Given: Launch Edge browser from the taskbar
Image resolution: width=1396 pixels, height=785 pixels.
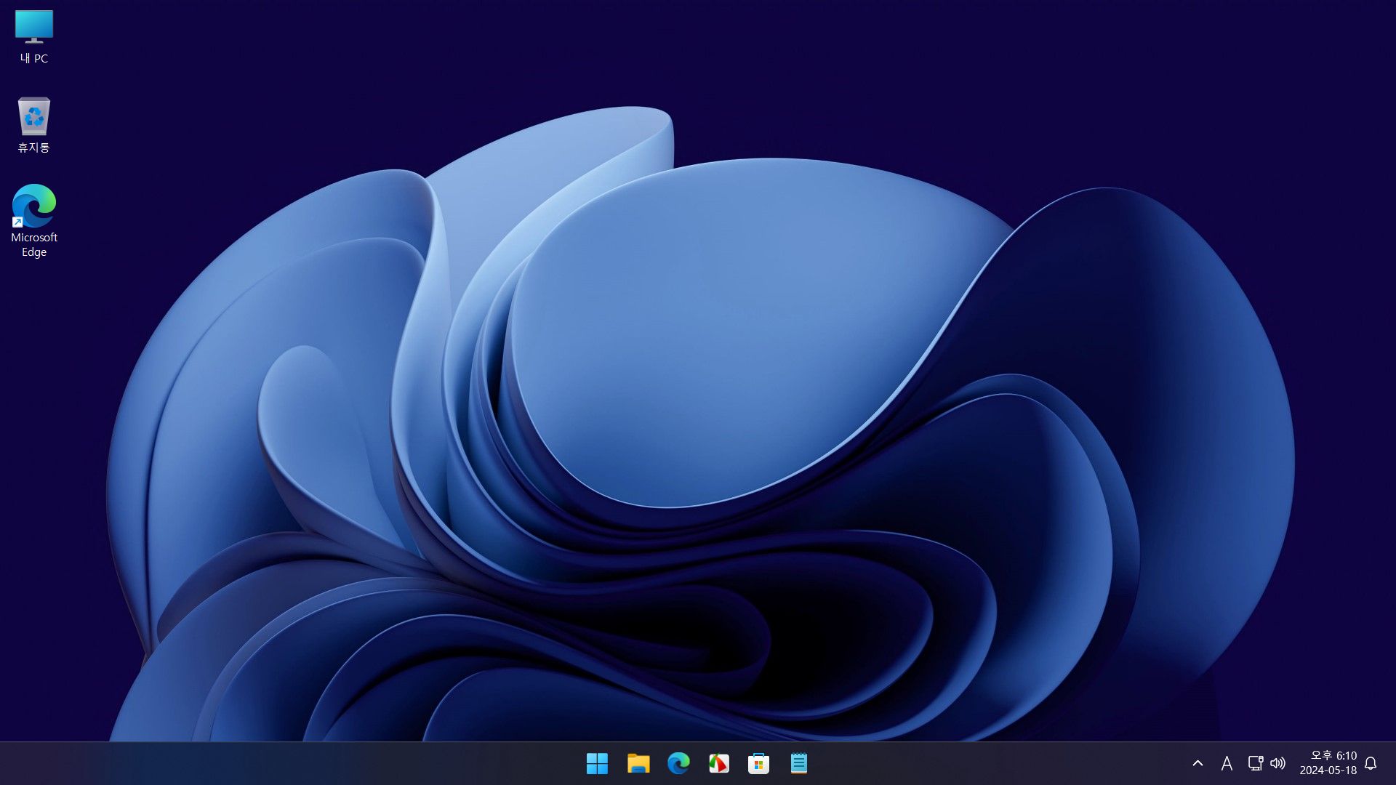Looking at the screenshot, I should (x=678, y=763).
